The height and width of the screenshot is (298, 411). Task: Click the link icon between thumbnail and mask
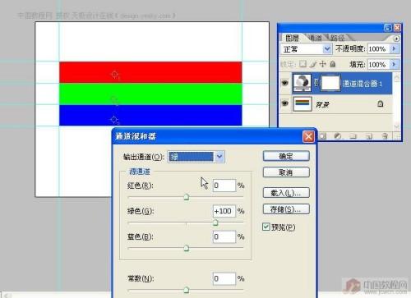[316, 83]
